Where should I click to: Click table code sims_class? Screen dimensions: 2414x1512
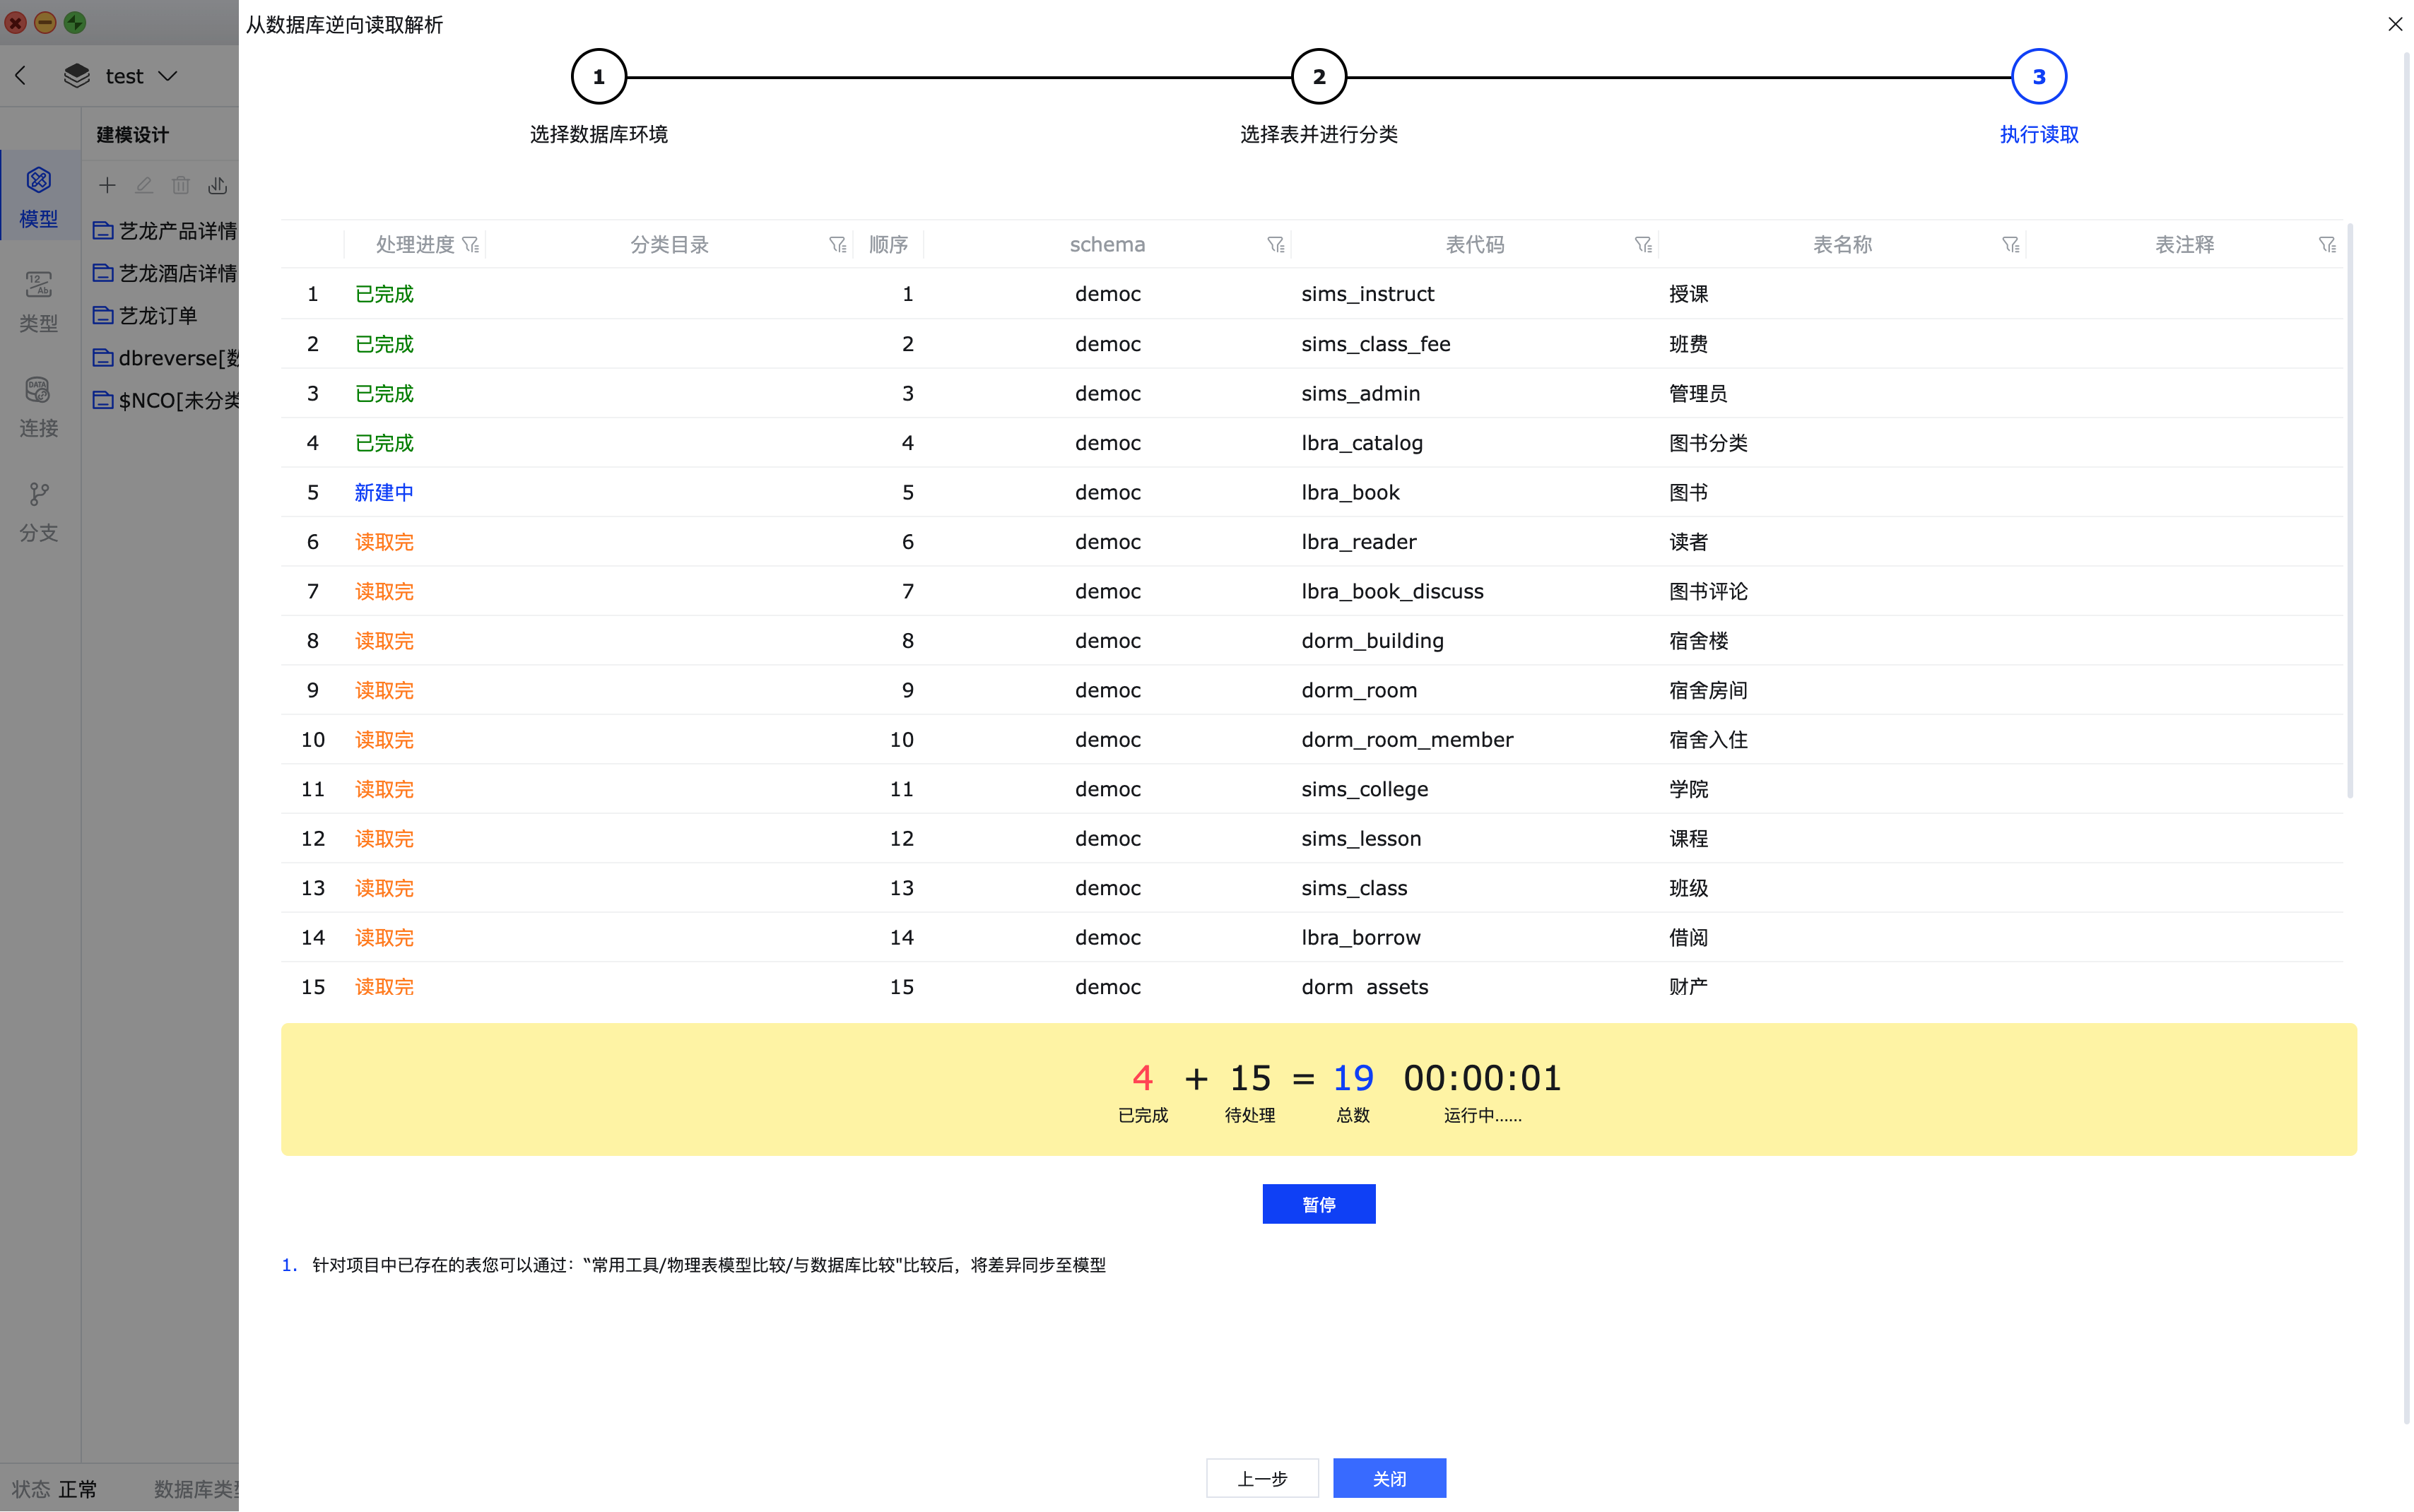(x=1354, y=888)
